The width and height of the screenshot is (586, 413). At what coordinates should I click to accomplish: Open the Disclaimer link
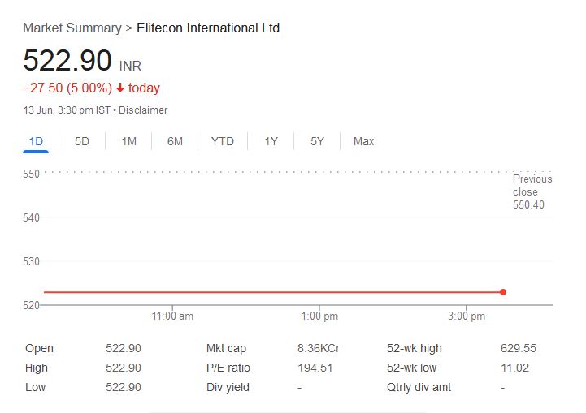click(143, 110)
